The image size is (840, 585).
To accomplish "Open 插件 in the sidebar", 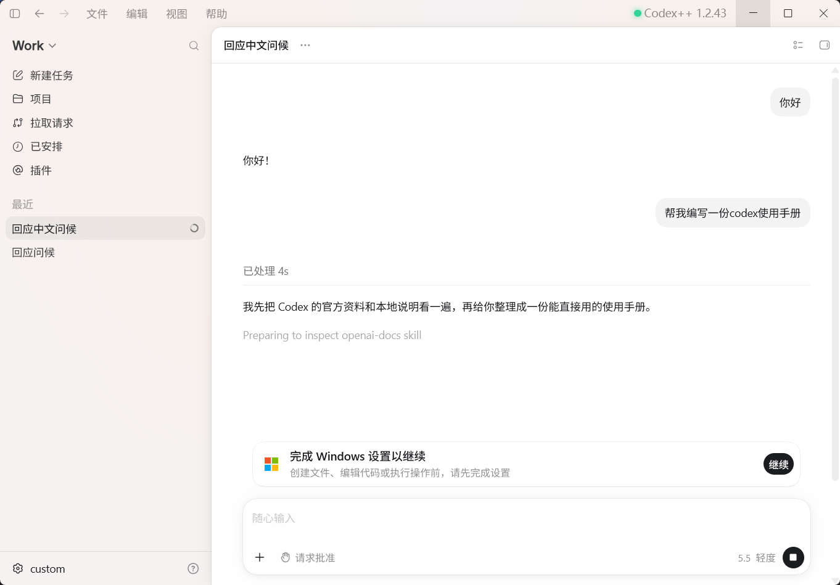I will 105,170.
